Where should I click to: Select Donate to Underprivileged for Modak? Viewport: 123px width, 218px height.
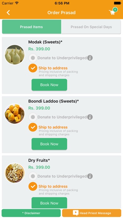pos(33,58)
